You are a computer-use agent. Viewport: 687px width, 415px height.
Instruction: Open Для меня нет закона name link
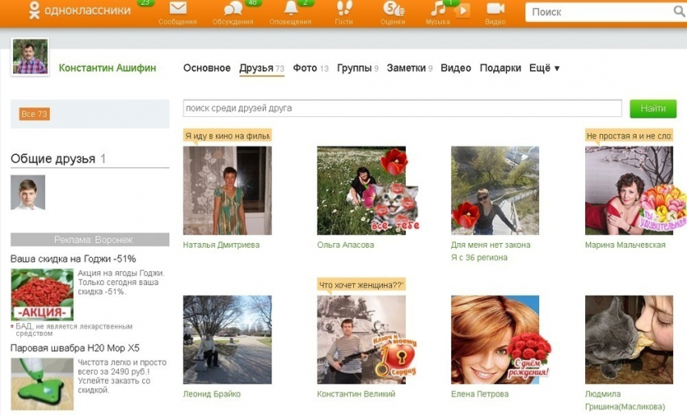point(491,251)
